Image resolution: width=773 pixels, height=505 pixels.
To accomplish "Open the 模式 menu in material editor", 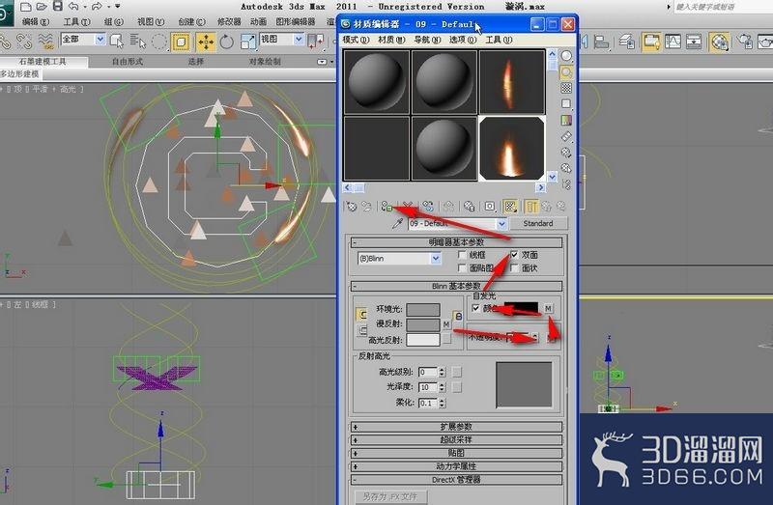I will point(356,40).
